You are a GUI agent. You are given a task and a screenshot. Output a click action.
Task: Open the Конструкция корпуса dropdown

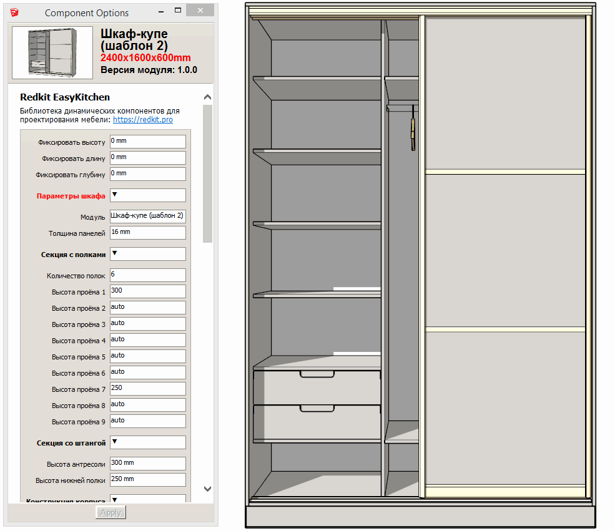147,499
